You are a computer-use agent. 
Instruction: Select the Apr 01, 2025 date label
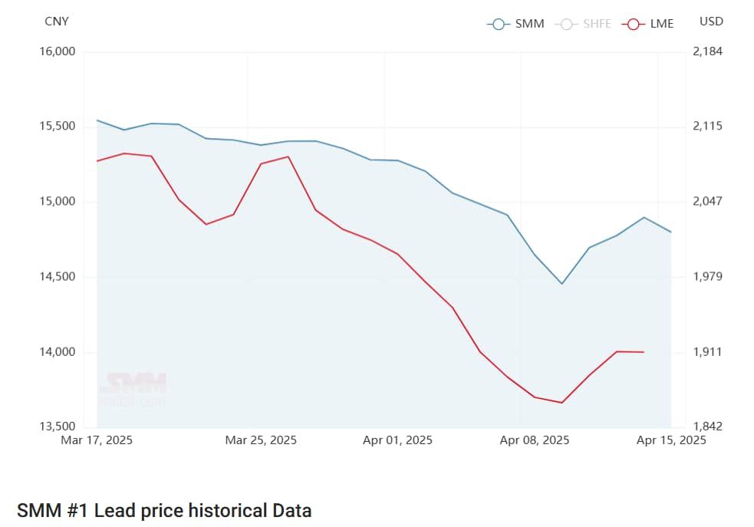pos(397,440)
